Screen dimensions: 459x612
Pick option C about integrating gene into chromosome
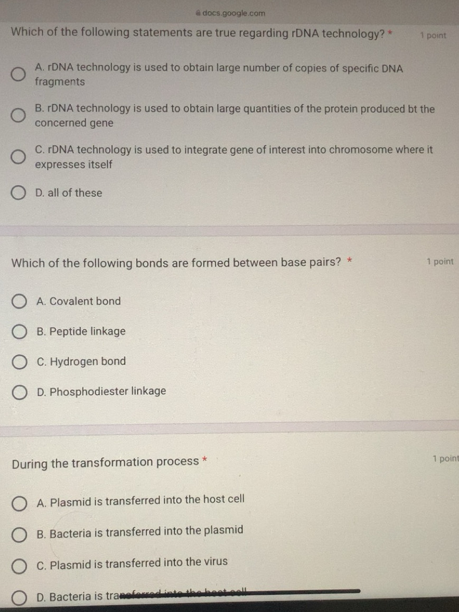tap(18, 157)
